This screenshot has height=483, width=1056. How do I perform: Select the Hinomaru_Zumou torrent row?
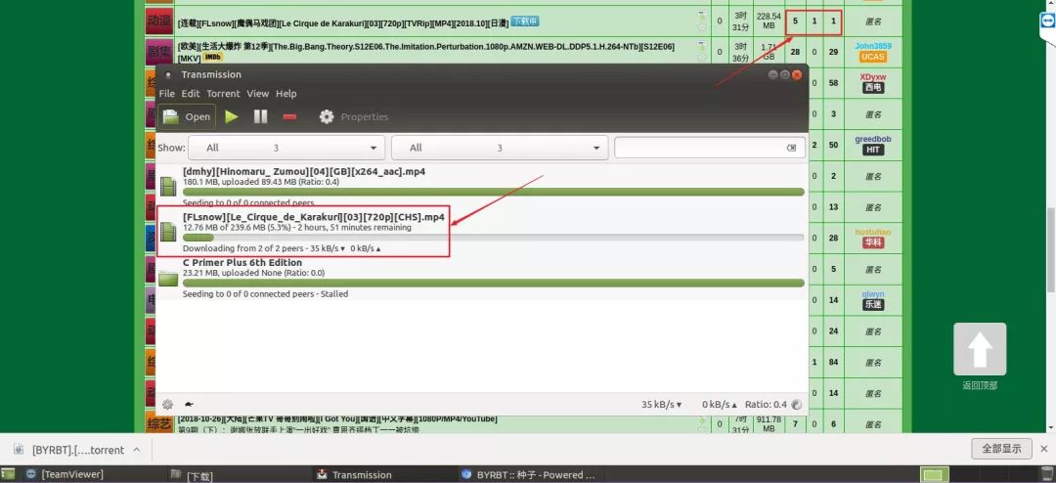tap(481, 187)
